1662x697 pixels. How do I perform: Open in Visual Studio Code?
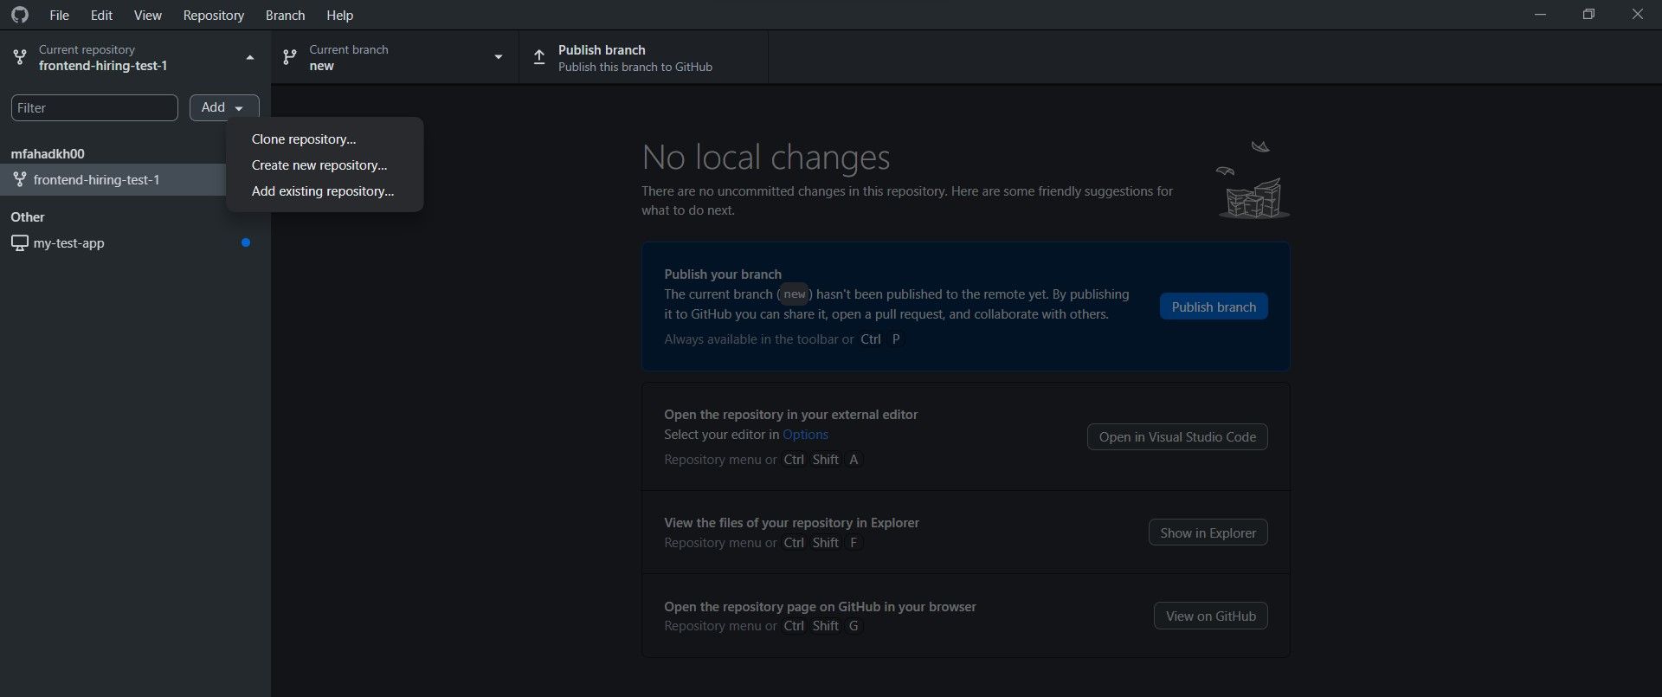[x=1177, y=437]
